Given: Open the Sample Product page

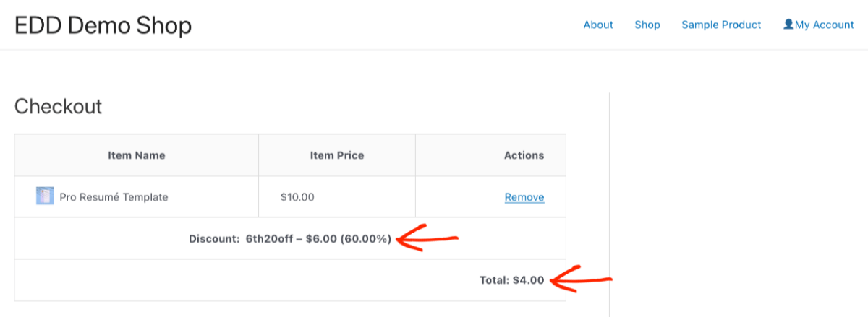Looking at the screenshot, I should pos(721,25).
